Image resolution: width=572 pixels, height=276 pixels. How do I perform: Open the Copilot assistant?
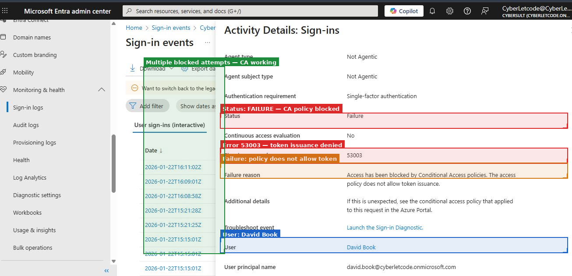tap(404, 11)
